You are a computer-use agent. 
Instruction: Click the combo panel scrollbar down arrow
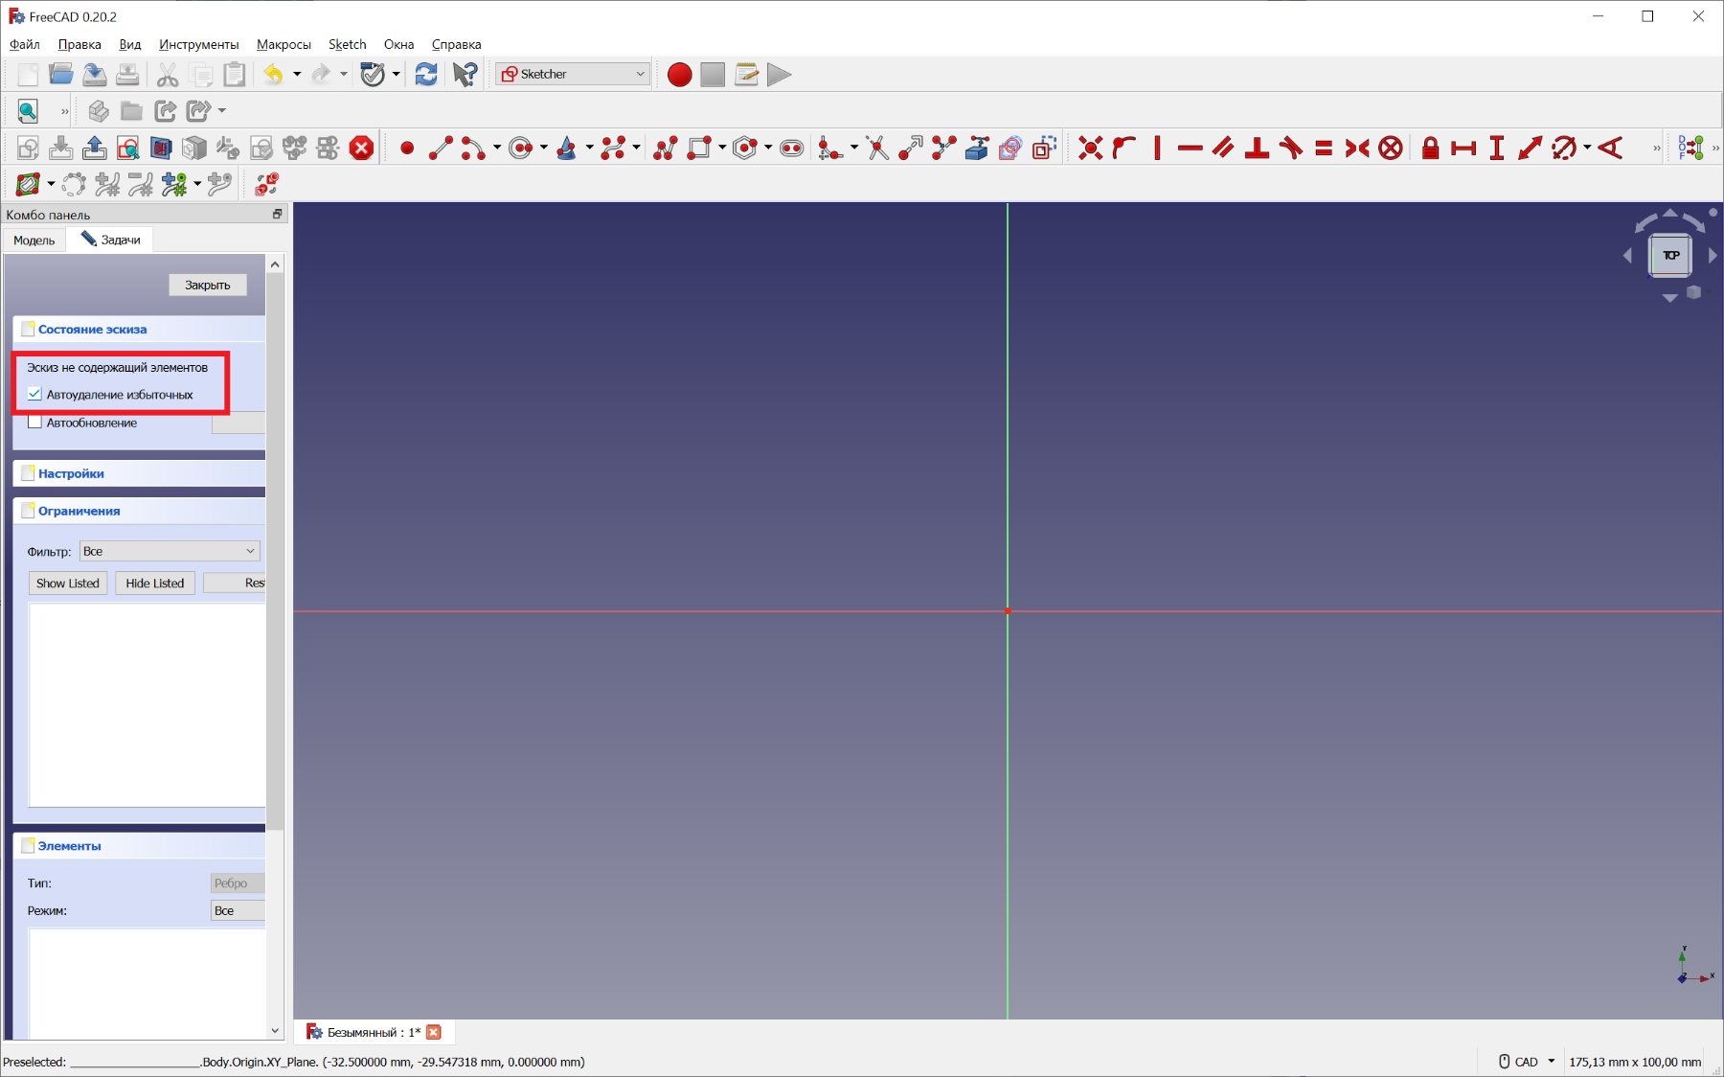275,1031
